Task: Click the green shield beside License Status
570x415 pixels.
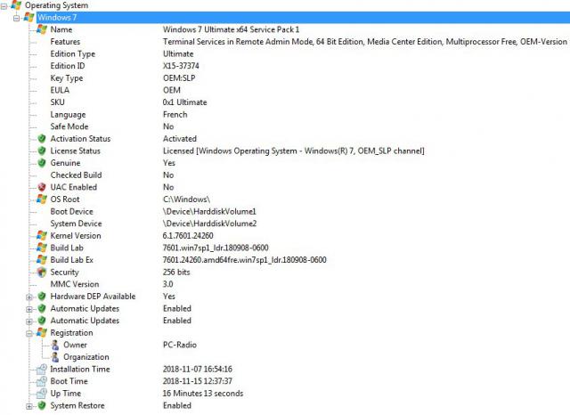Action: [x=42, y=151]
